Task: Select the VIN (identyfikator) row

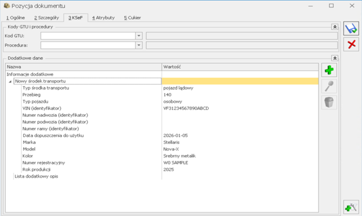Action: (x=162, y=109)
